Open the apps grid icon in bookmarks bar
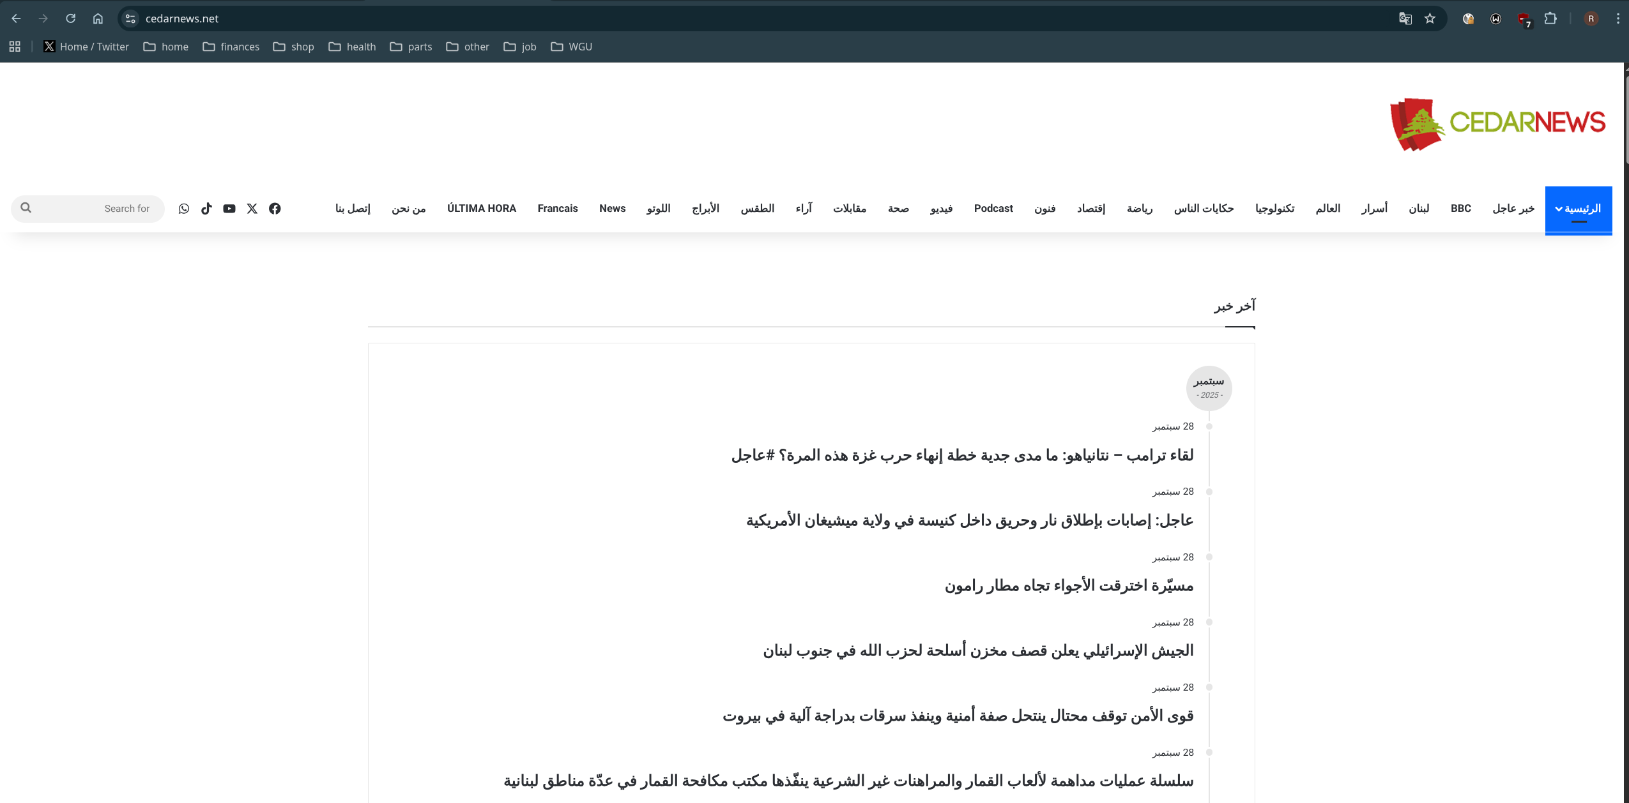The width and height of the screenshot is (1629, 803). (15, 47)
